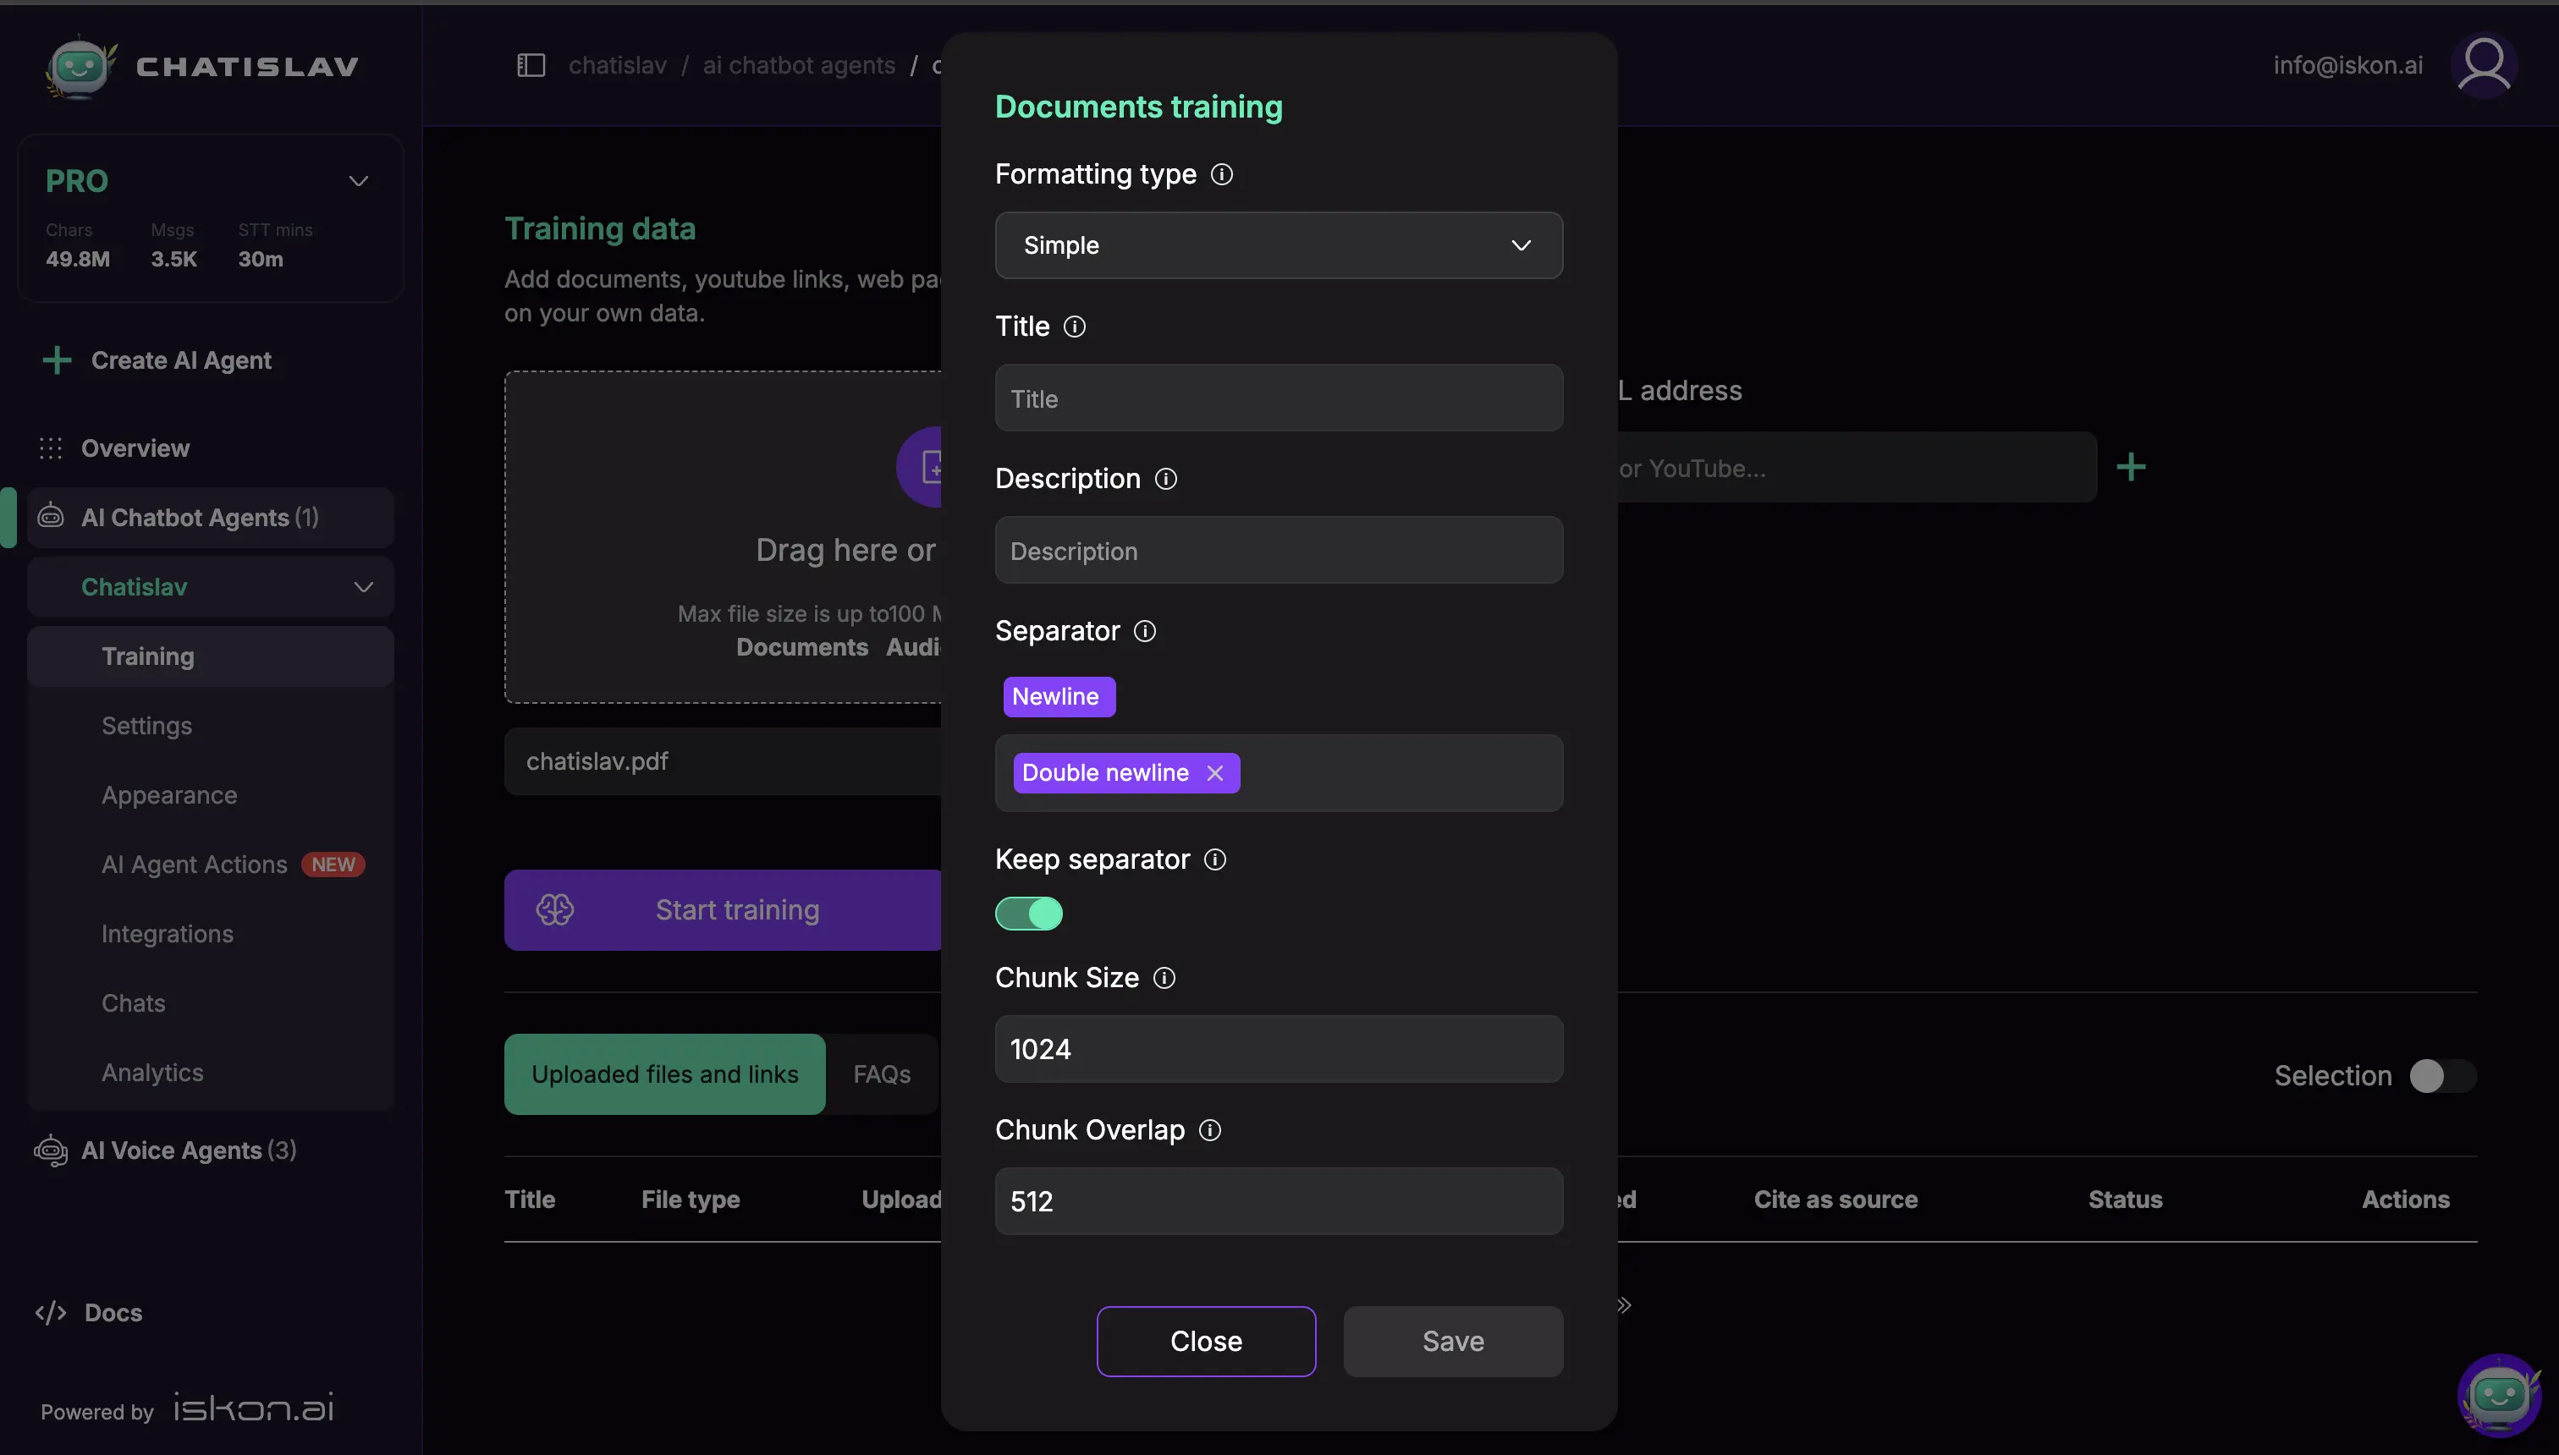Screen dimensions: 2559x1455
Task: Click the plus icon beside Create AI Agent
Action: coord(57,360)
